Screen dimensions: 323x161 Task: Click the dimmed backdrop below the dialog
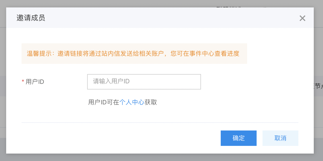tap(161, 157)
